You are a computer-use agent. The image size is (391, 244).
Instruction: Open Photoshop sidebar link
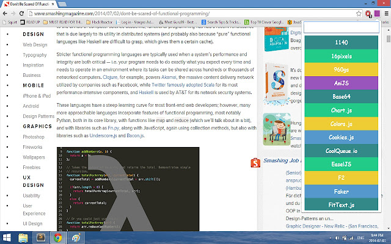[x=34, y=137]
